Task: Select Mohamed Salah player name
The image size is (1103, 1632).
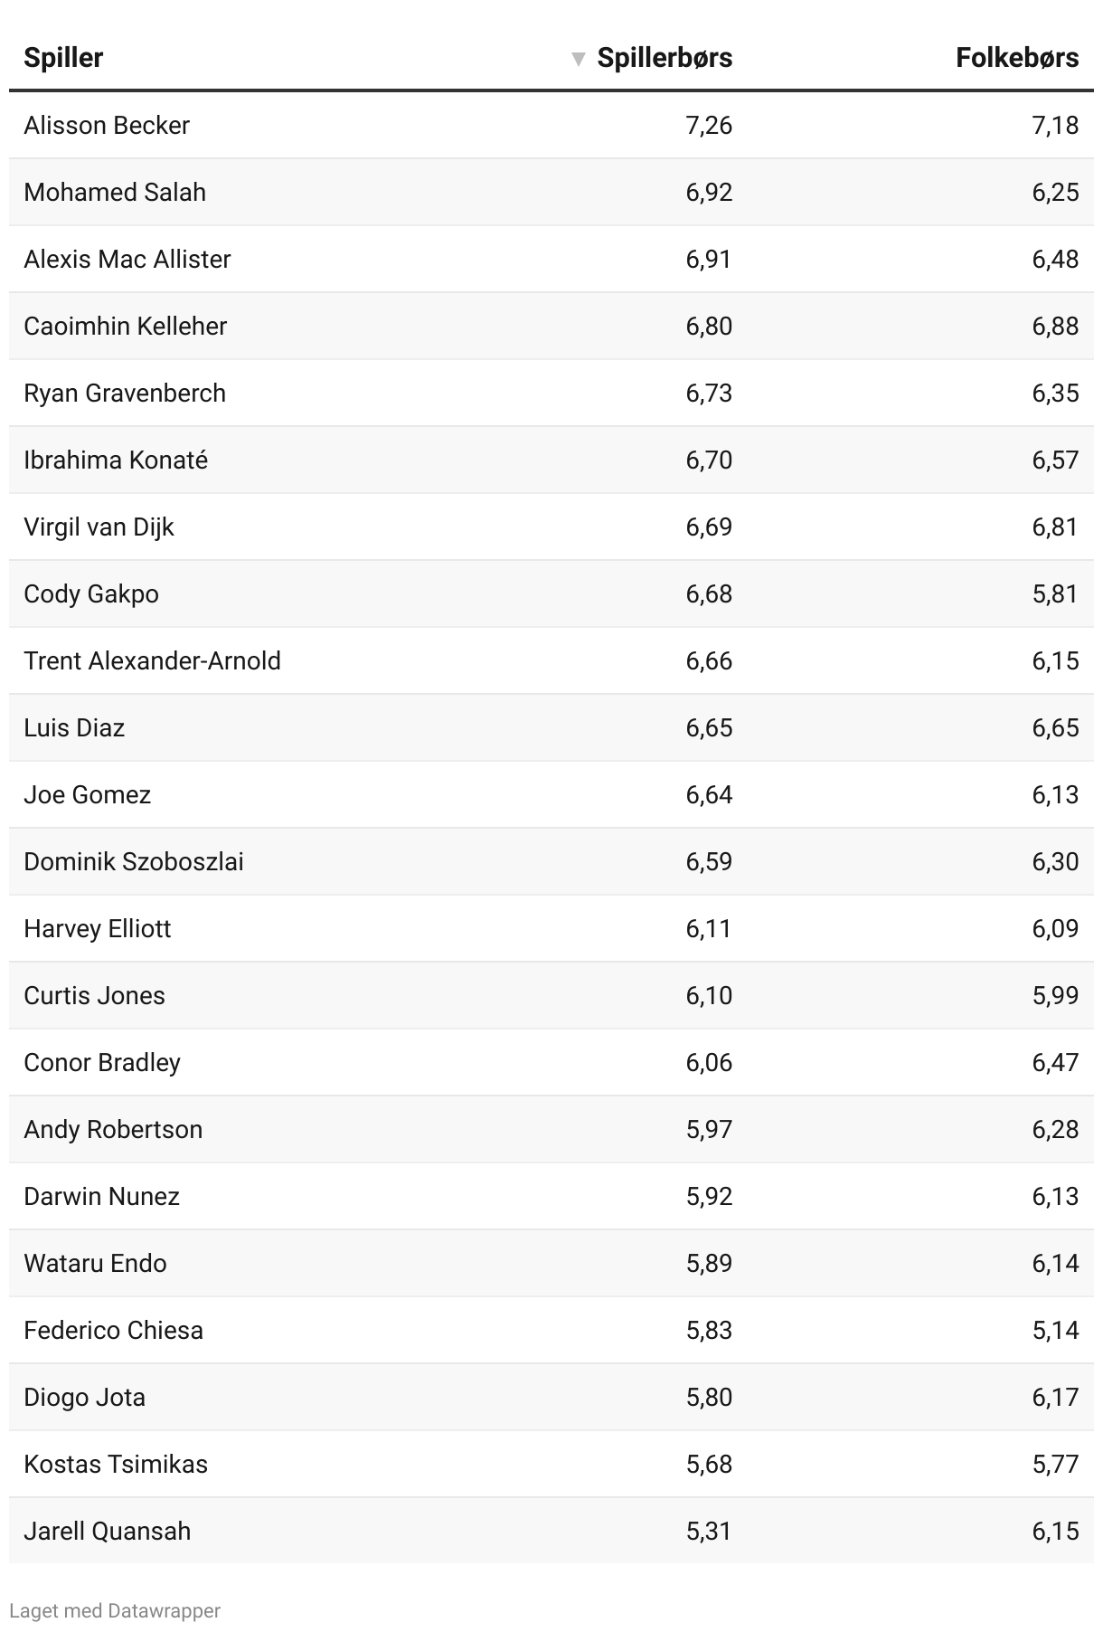Action: click(x=115, y=192)
